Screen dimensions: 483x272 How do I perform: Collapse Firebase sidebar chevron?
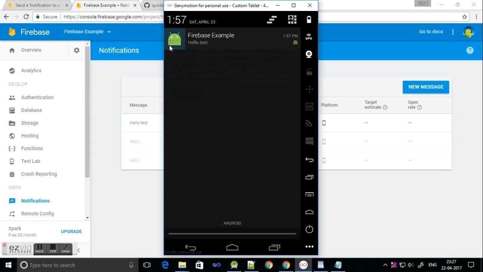pos(78,250)
